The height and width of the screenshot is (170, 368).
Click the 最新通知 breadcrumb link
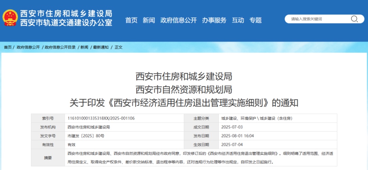[x=101, y=47]
